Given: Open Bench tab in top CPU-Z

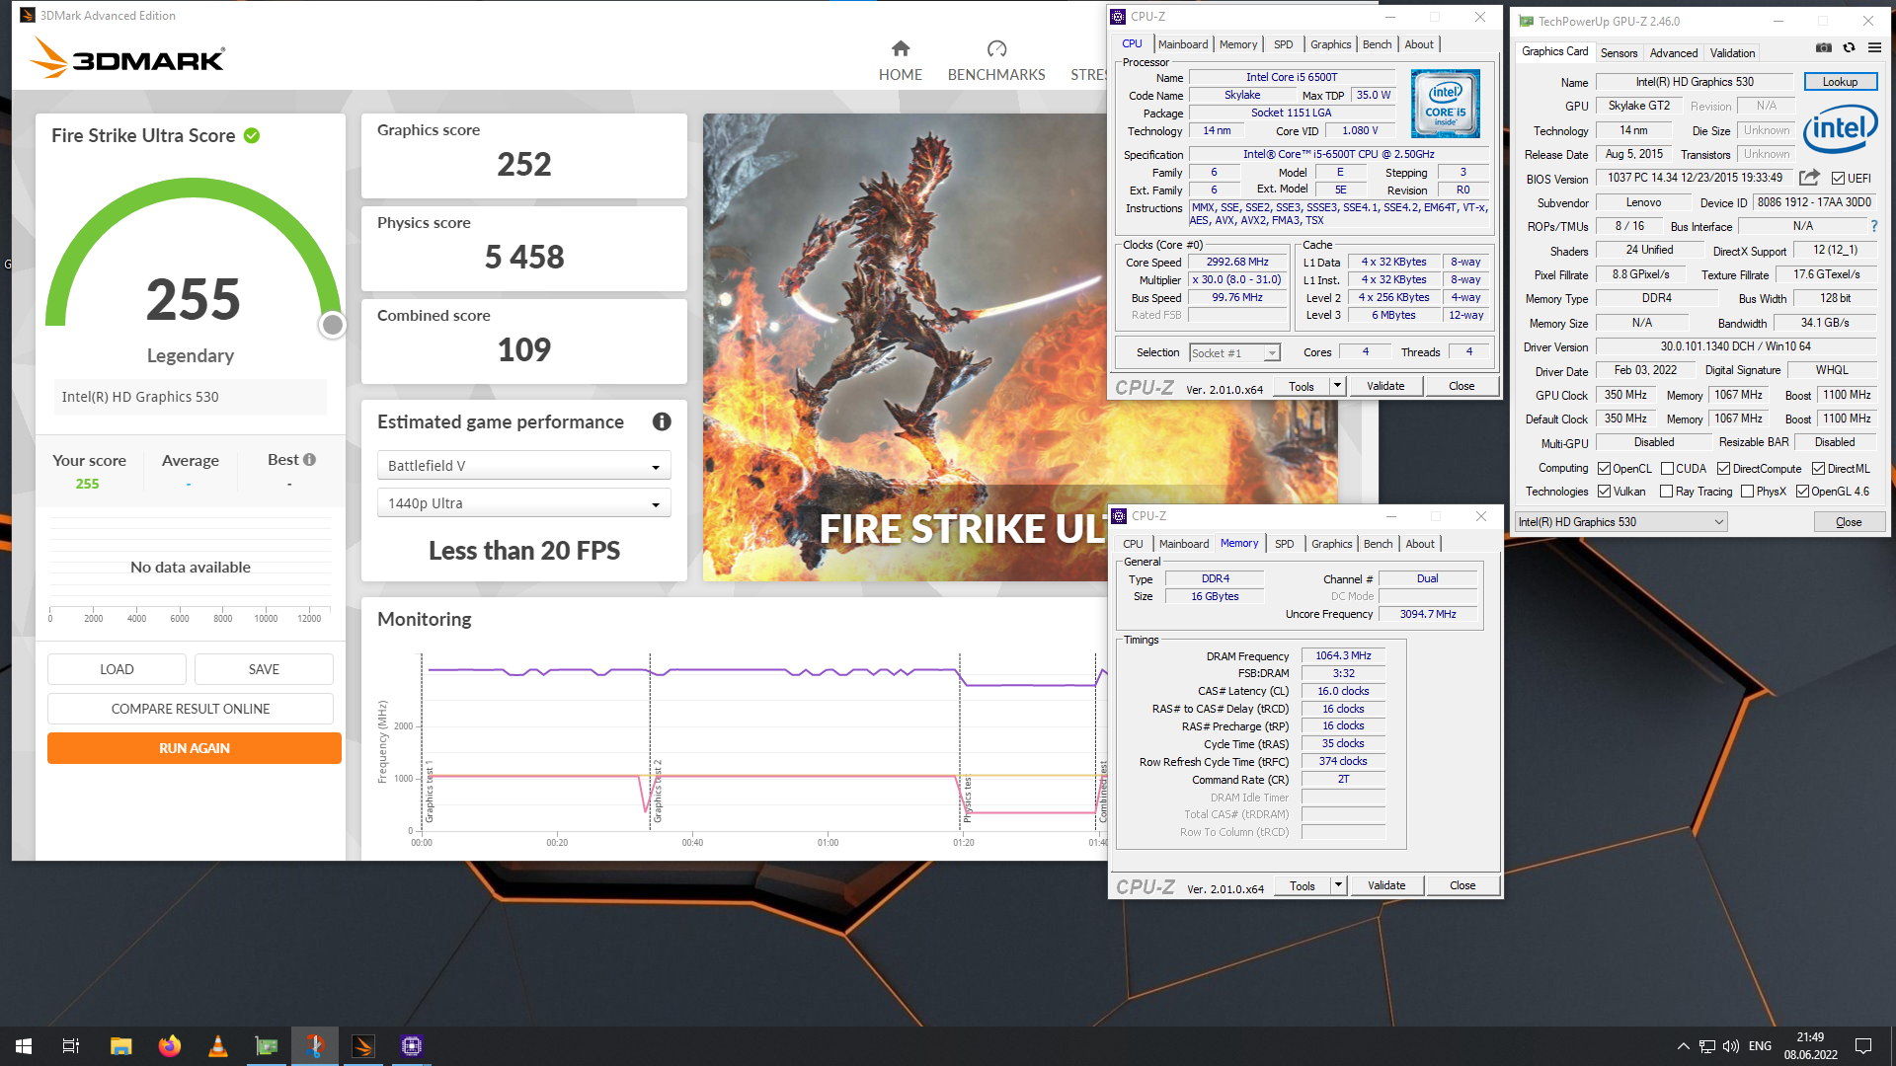Looking at the screenshot, I should pyautogui.click(x=1377, y=44).
